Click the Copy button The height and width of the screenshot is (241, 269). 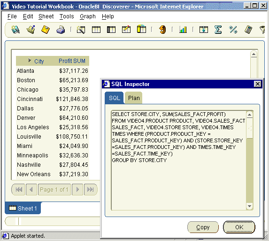point(203,227)
